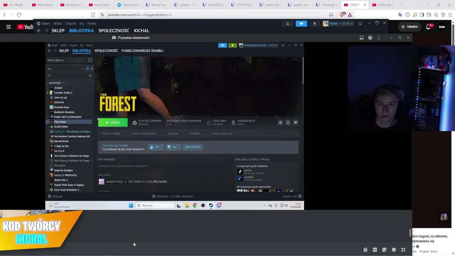Select PUBG: BATTLEGROUNDS in the game list
The width and height of the screenshot is (455, 256).
(x=68, y=117)
